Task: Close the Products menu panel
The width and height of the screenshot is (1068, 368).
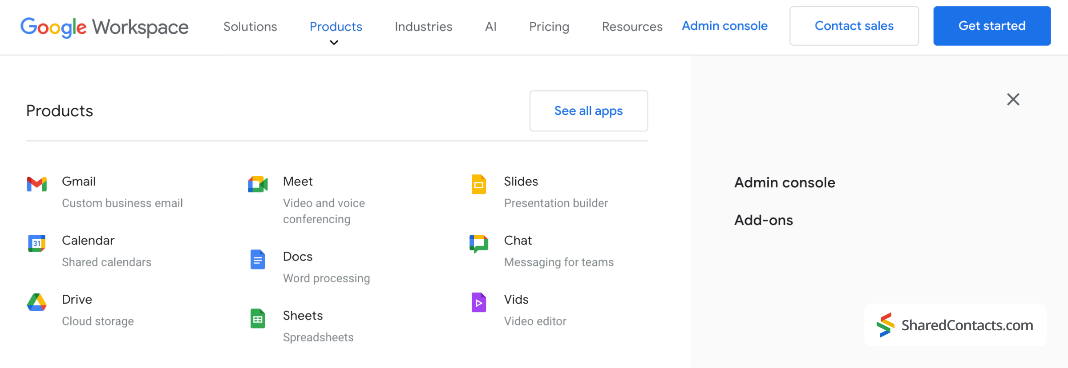Action: (1013, 99)
